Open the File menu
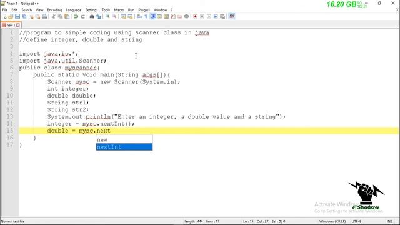This screenshot has height=225, width=400. point(5,10)
